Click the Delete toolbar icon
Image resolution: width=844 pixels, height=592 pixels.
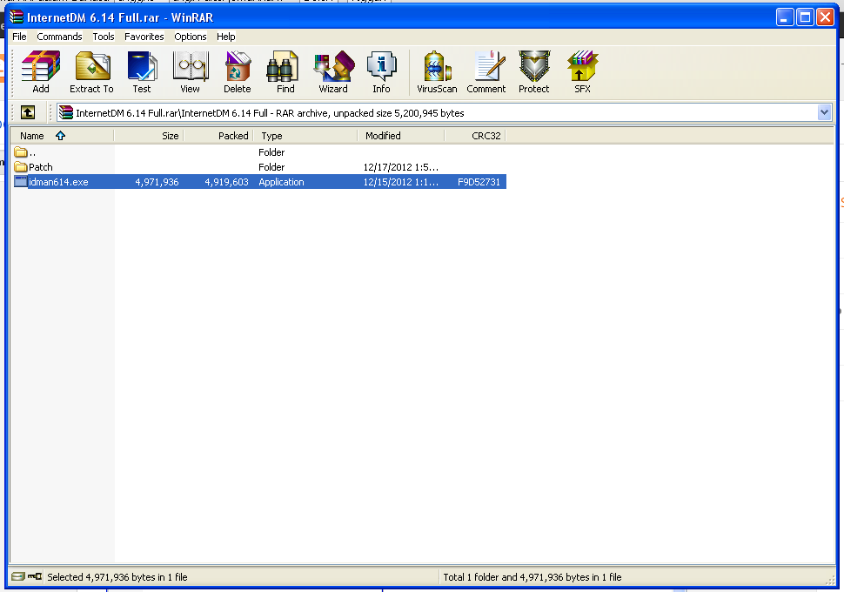[x=238, y=72]
